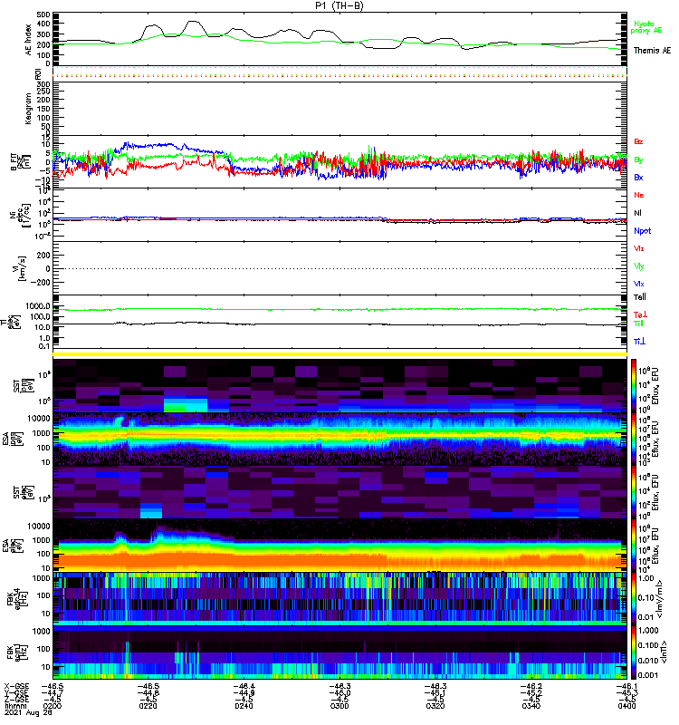Click the "0240" time tick label
This screenshot has width=679, height=725.
(244, 707)
